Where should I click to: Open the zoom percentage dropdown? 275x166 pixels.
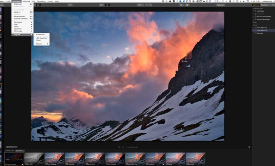(140, 5)
